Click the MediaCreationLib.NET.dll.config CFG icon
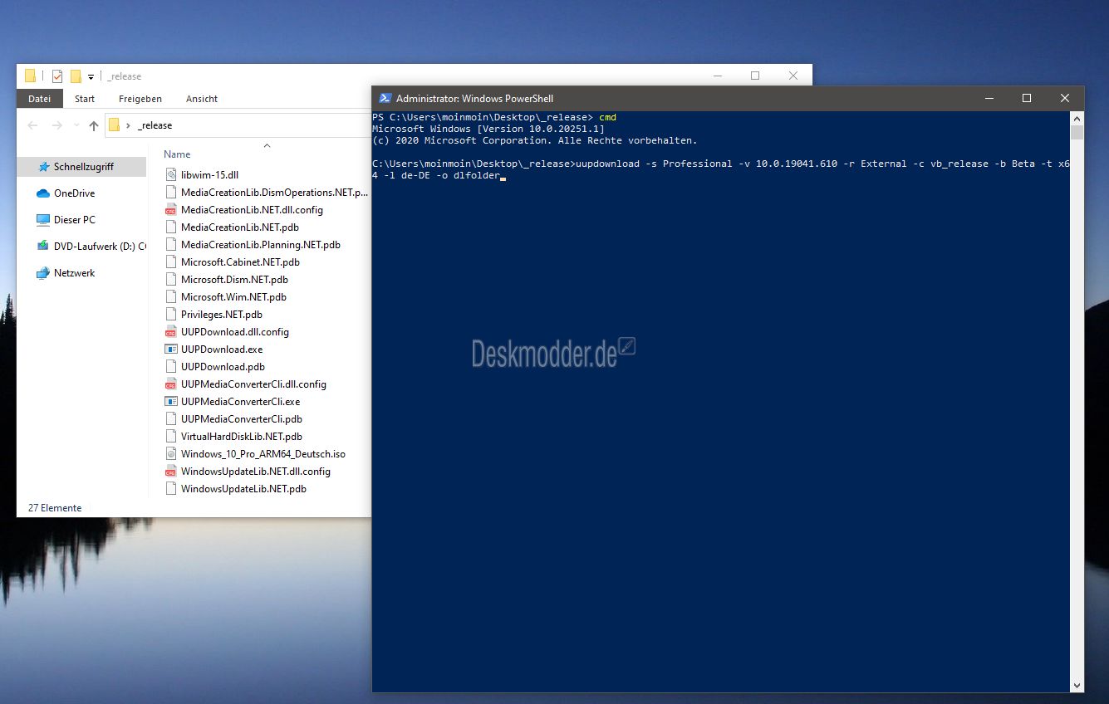This screenshot has width=1109, height=704. pyautogui.click(x=171, y=210)
